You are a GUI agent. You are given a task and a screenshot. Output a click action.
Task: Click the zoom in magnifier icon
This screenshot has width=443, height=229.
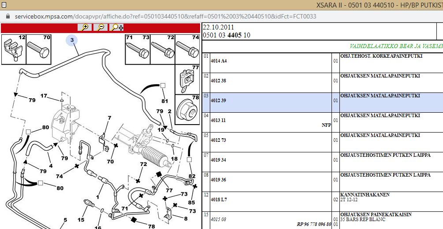tap(85, 27)
